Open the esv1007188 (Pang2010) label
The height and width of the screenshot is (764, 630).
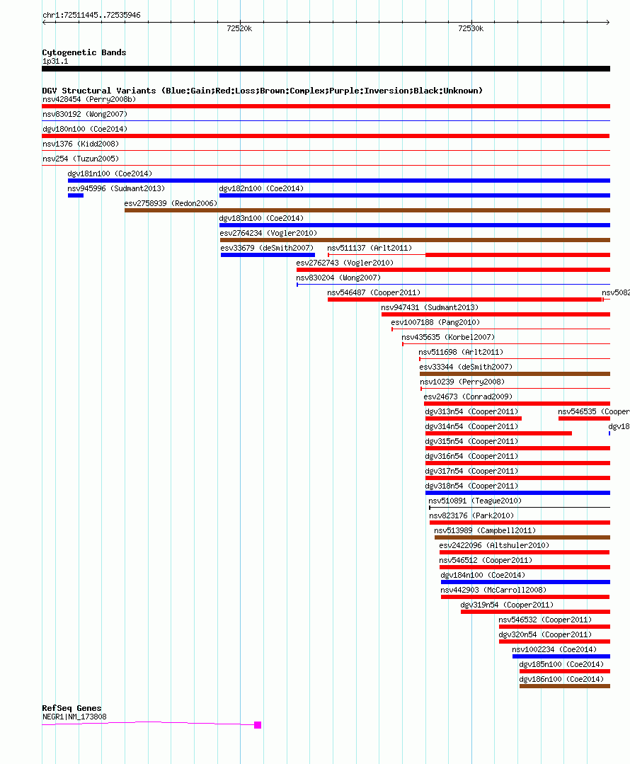(435, 322)
